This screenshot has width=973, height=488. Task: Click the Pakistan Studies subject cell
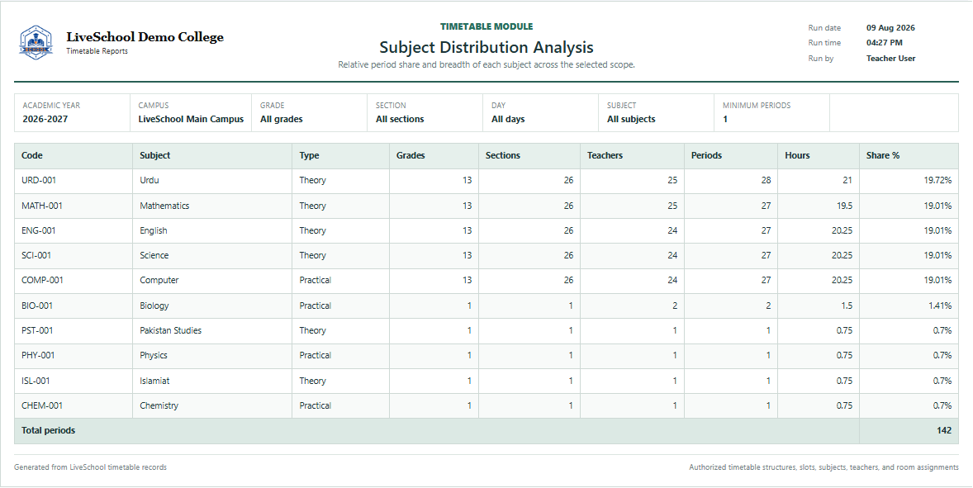[212, 330]
